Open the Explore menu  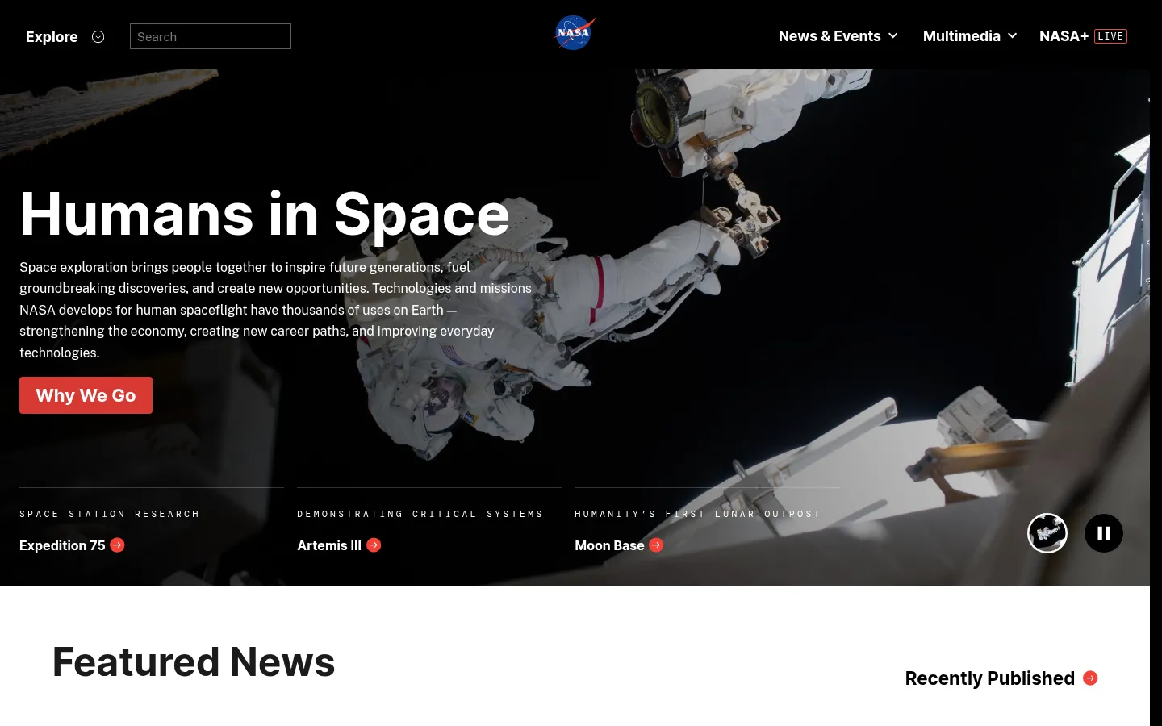click(52, 37)
